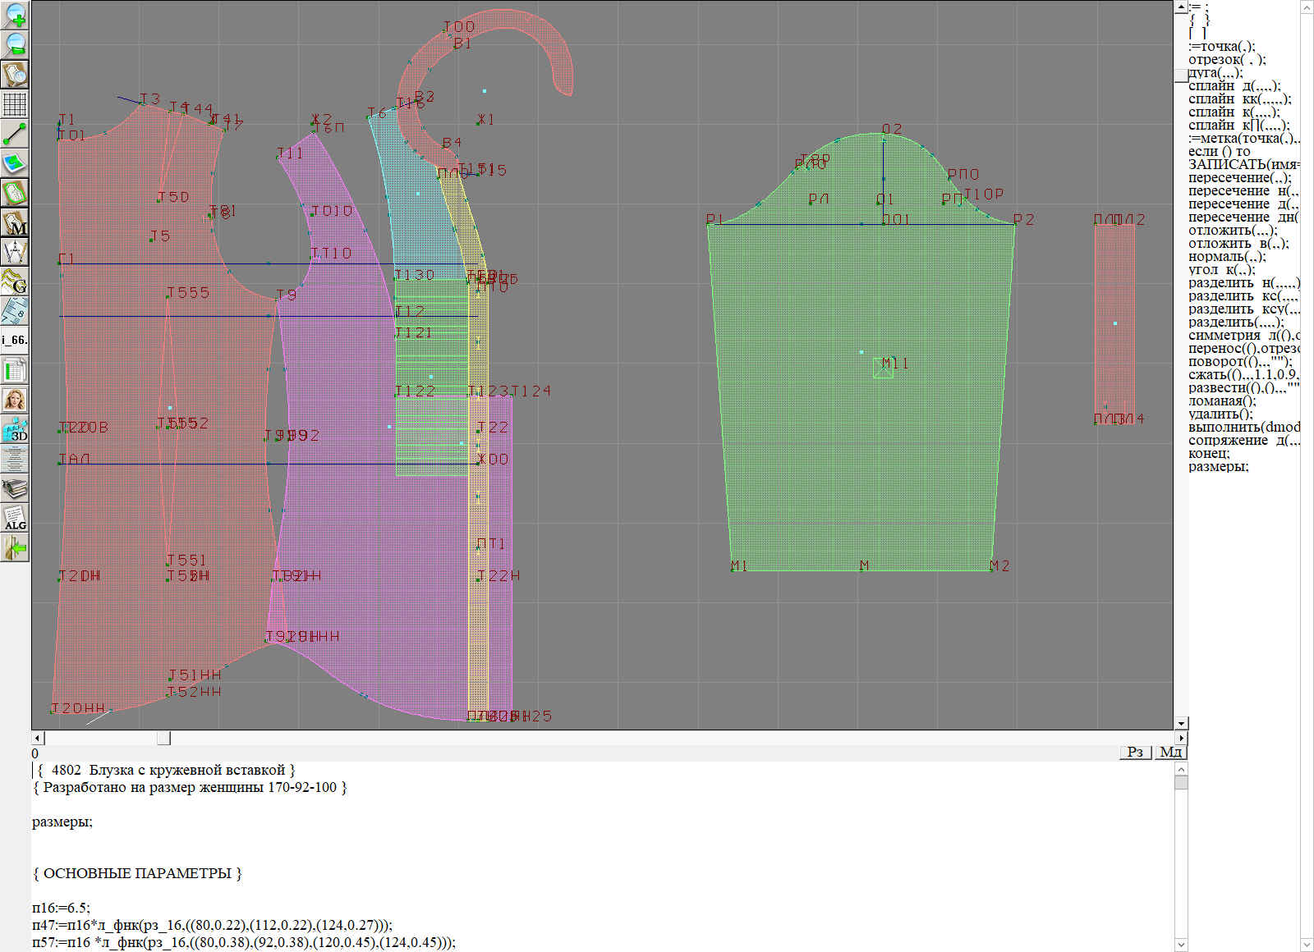
Task: Open the i_66 toolbar button
Action: [15, 340]
